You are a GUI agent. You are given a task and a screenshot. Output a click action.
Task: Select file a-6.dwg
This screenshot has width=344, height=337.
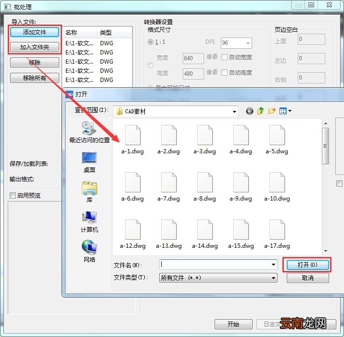pos(132,187)
